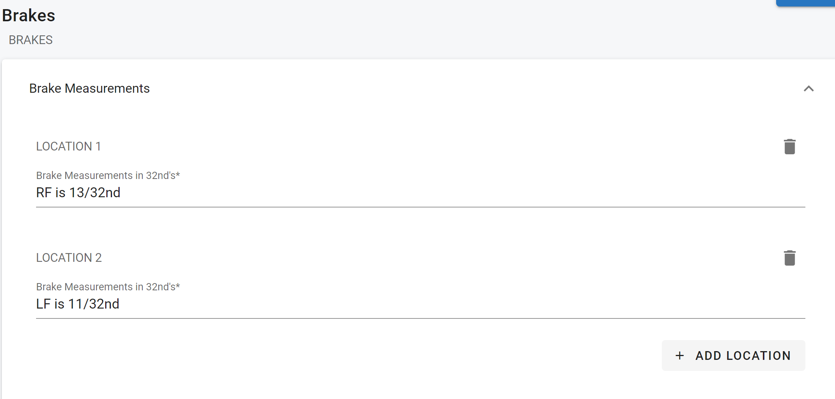Viewport: 835px width, 399px height.
Task: Click the 32nd's field label under Location 1
Action: pos(106,176)
